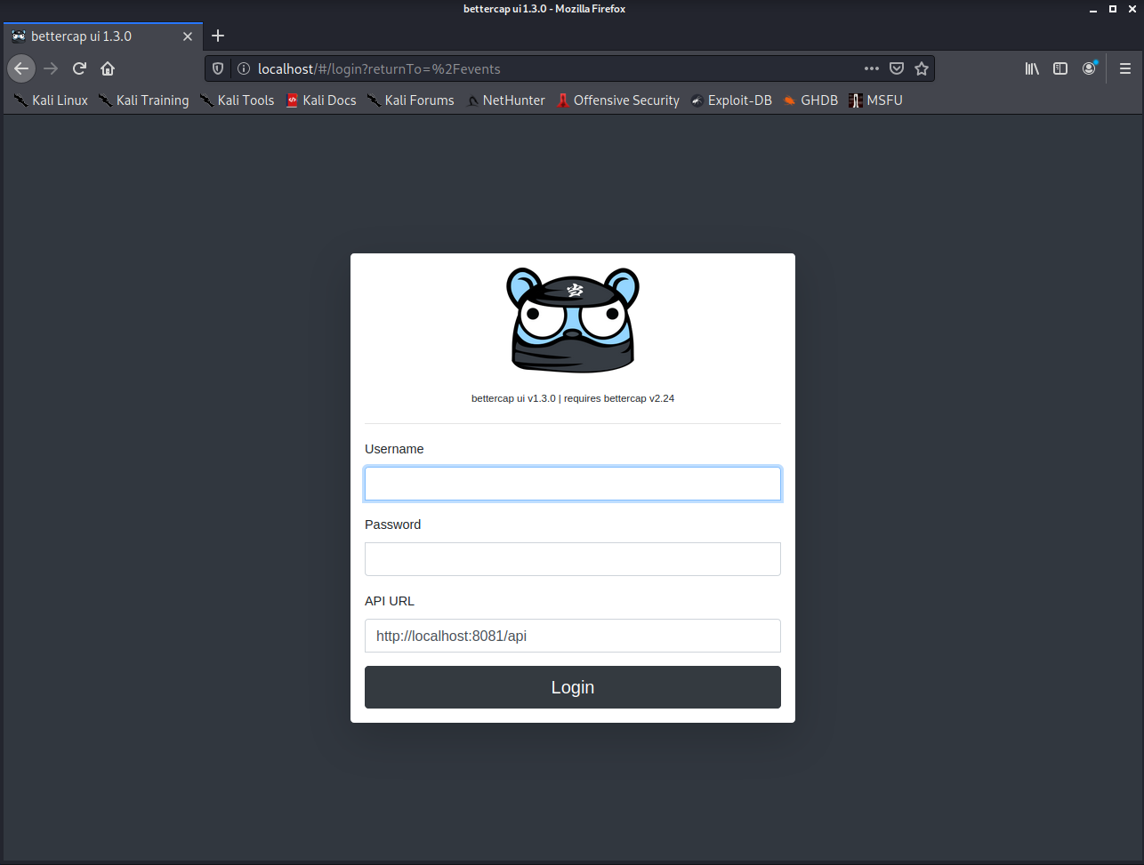Go back to the previous page

(x=21, y=68)
